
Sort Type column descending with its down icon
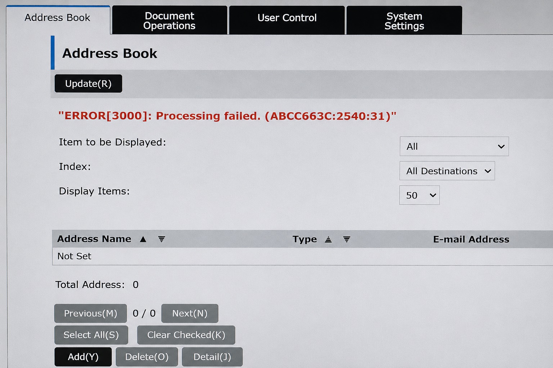(347, 240)
